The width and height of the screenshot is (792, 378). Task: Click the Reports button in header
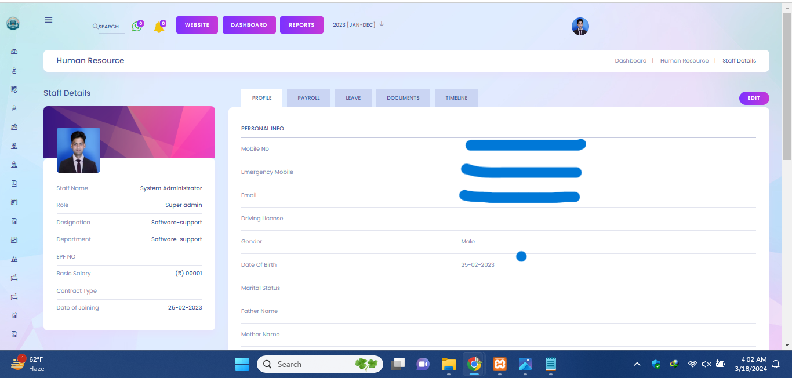pyautogui.click(x=301, y=25)
